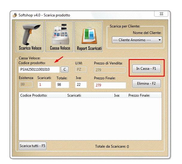Click the C clear button beside product code
182x164 pixels.
[64, 69]
